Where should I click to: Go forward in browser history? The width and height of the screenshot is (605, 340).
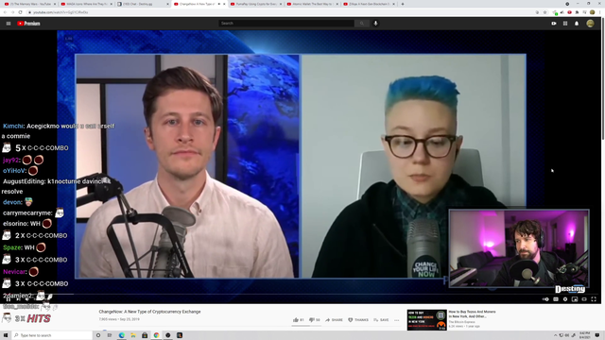(x=12, y=12)
